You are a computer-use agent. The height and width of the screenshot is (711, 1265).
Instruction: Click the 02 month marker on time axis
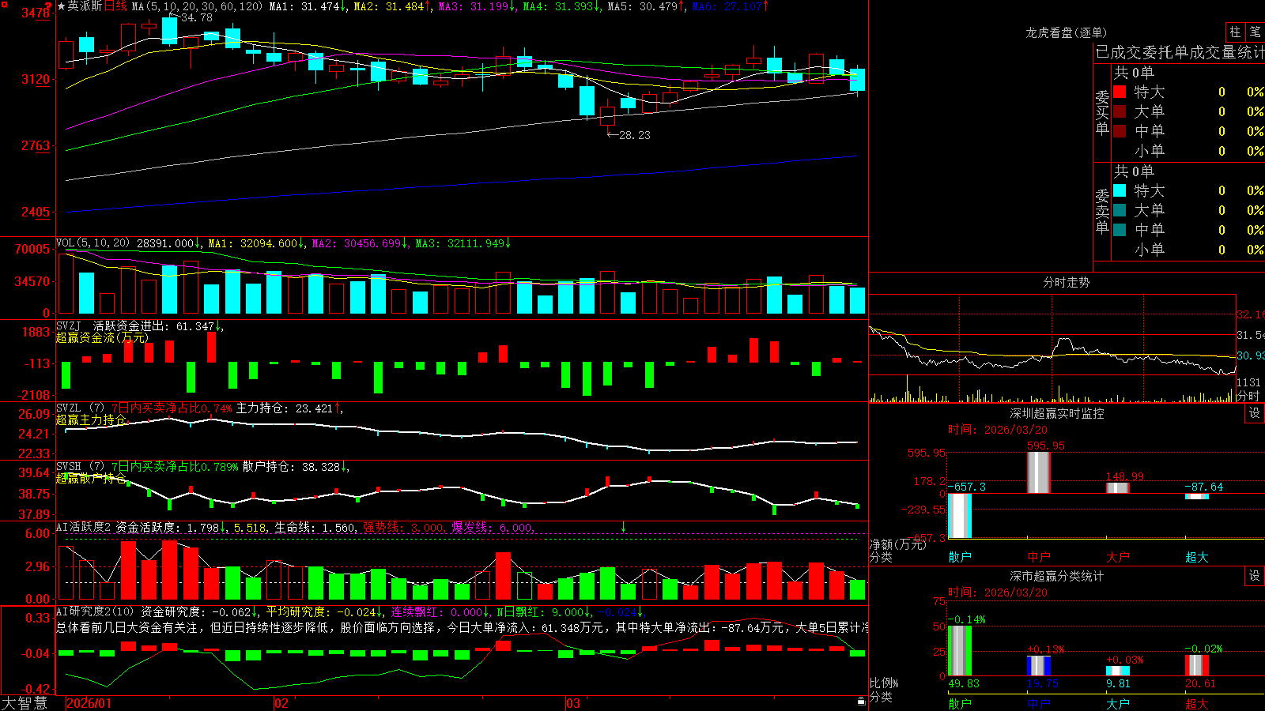[281, 703]
